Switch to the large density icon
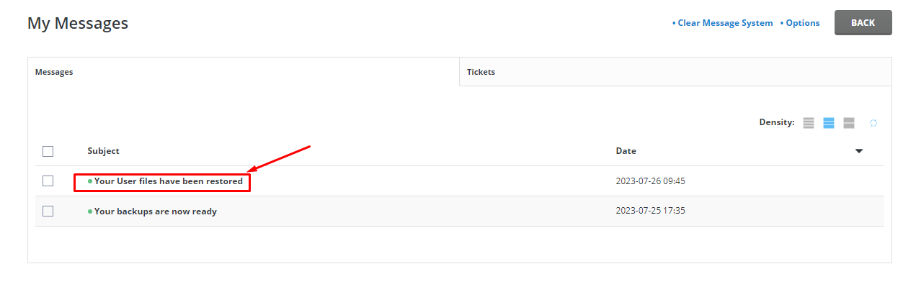916x287 pixels. (x=849, y=123)
